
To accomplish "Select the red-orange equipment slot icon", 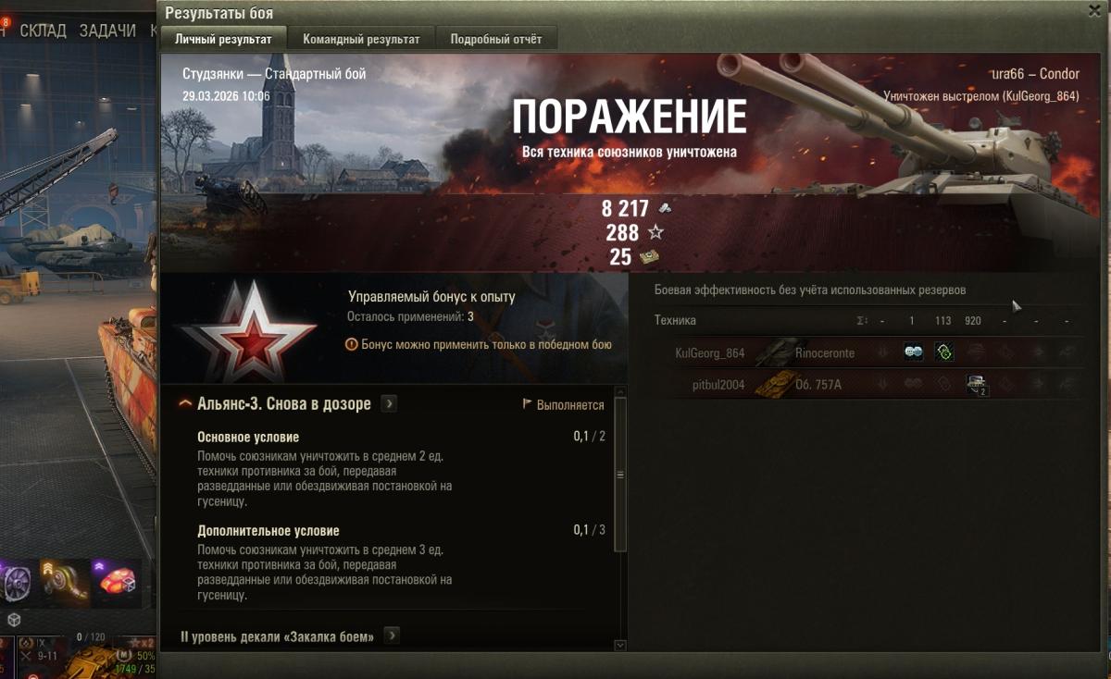I will point(116,582).
